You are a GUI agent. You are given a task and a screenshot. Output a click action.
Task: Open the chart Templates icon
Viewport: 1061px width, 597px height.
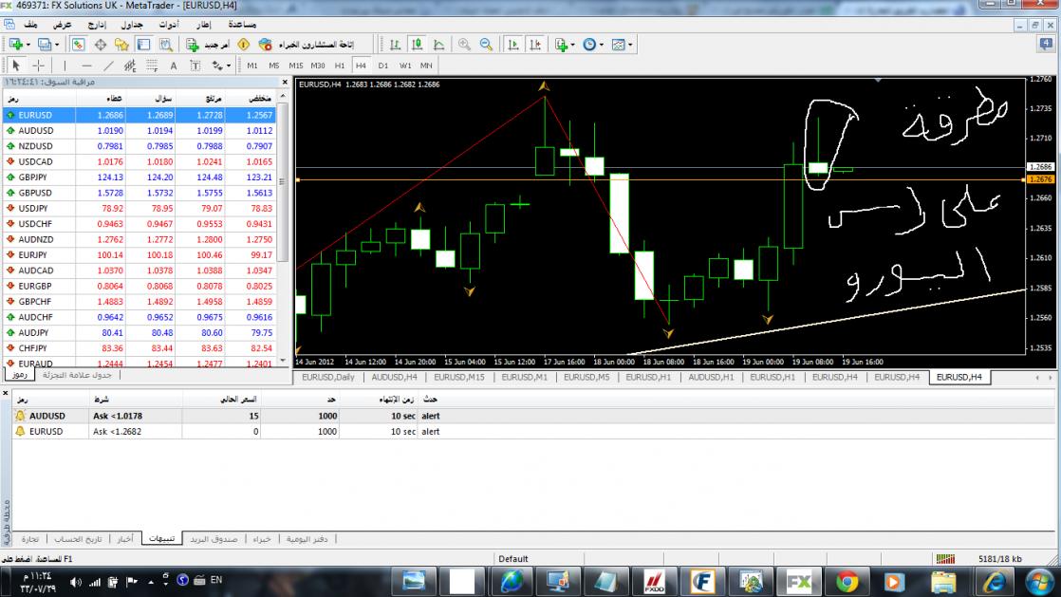tap(618, 45)
